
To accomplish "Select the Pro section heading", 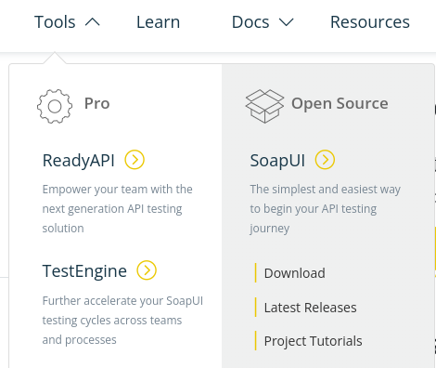I will [97, 103].
